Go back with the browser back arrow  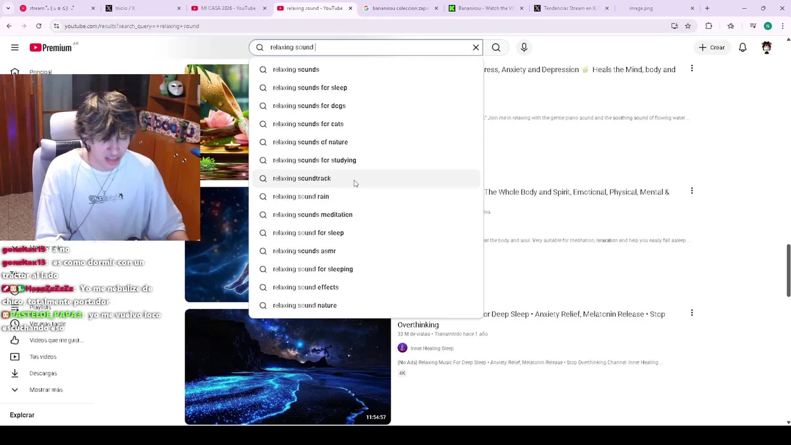click(9, 26)
